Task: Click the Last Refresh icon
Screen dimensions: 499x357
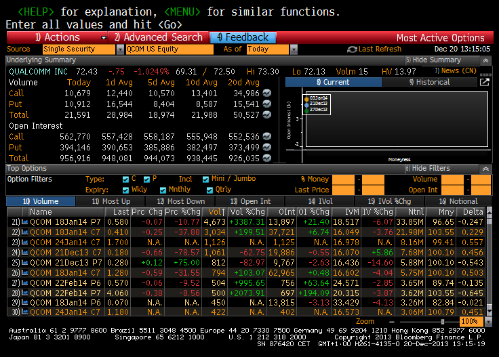Action: click(352, 49)
